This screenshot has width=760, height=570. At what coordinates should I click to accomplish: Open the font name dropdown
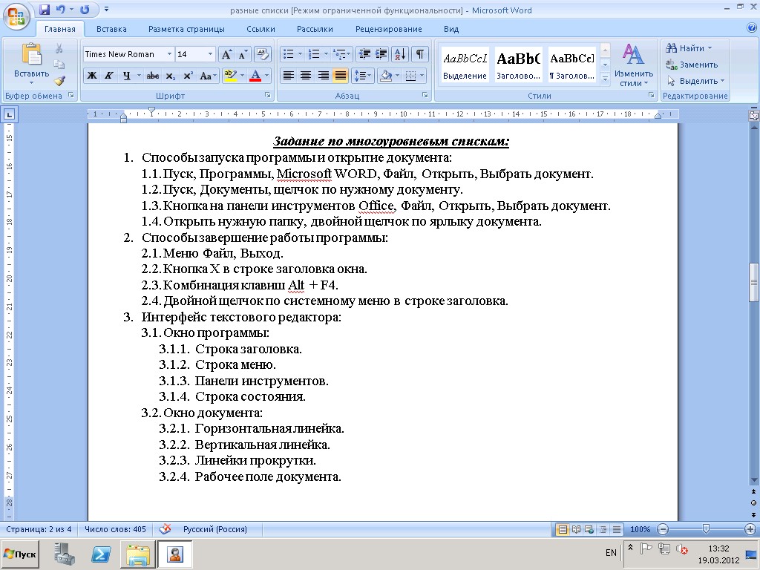click(169, 54)
